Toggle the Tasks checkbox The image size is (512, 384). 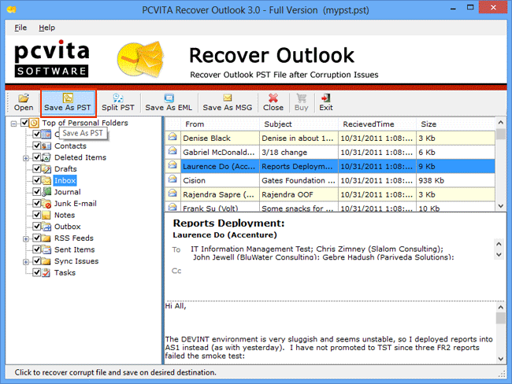coord(36,272)
